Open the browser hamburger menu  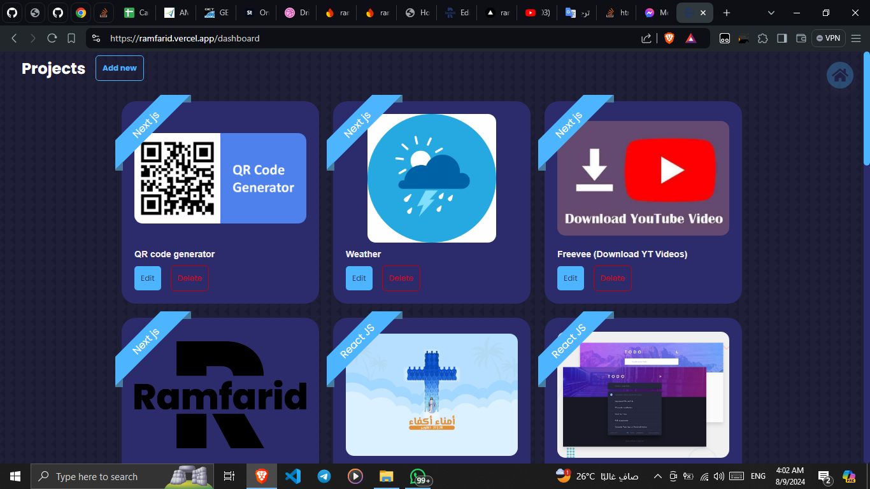(856, 38)
